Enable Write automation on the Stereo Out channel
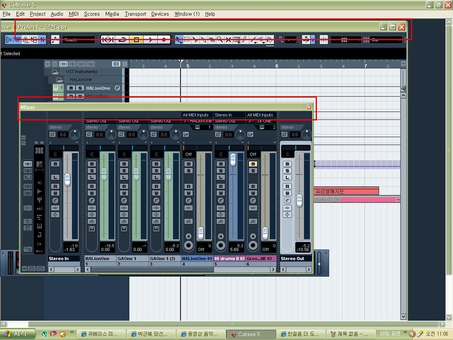 point(287,193)
